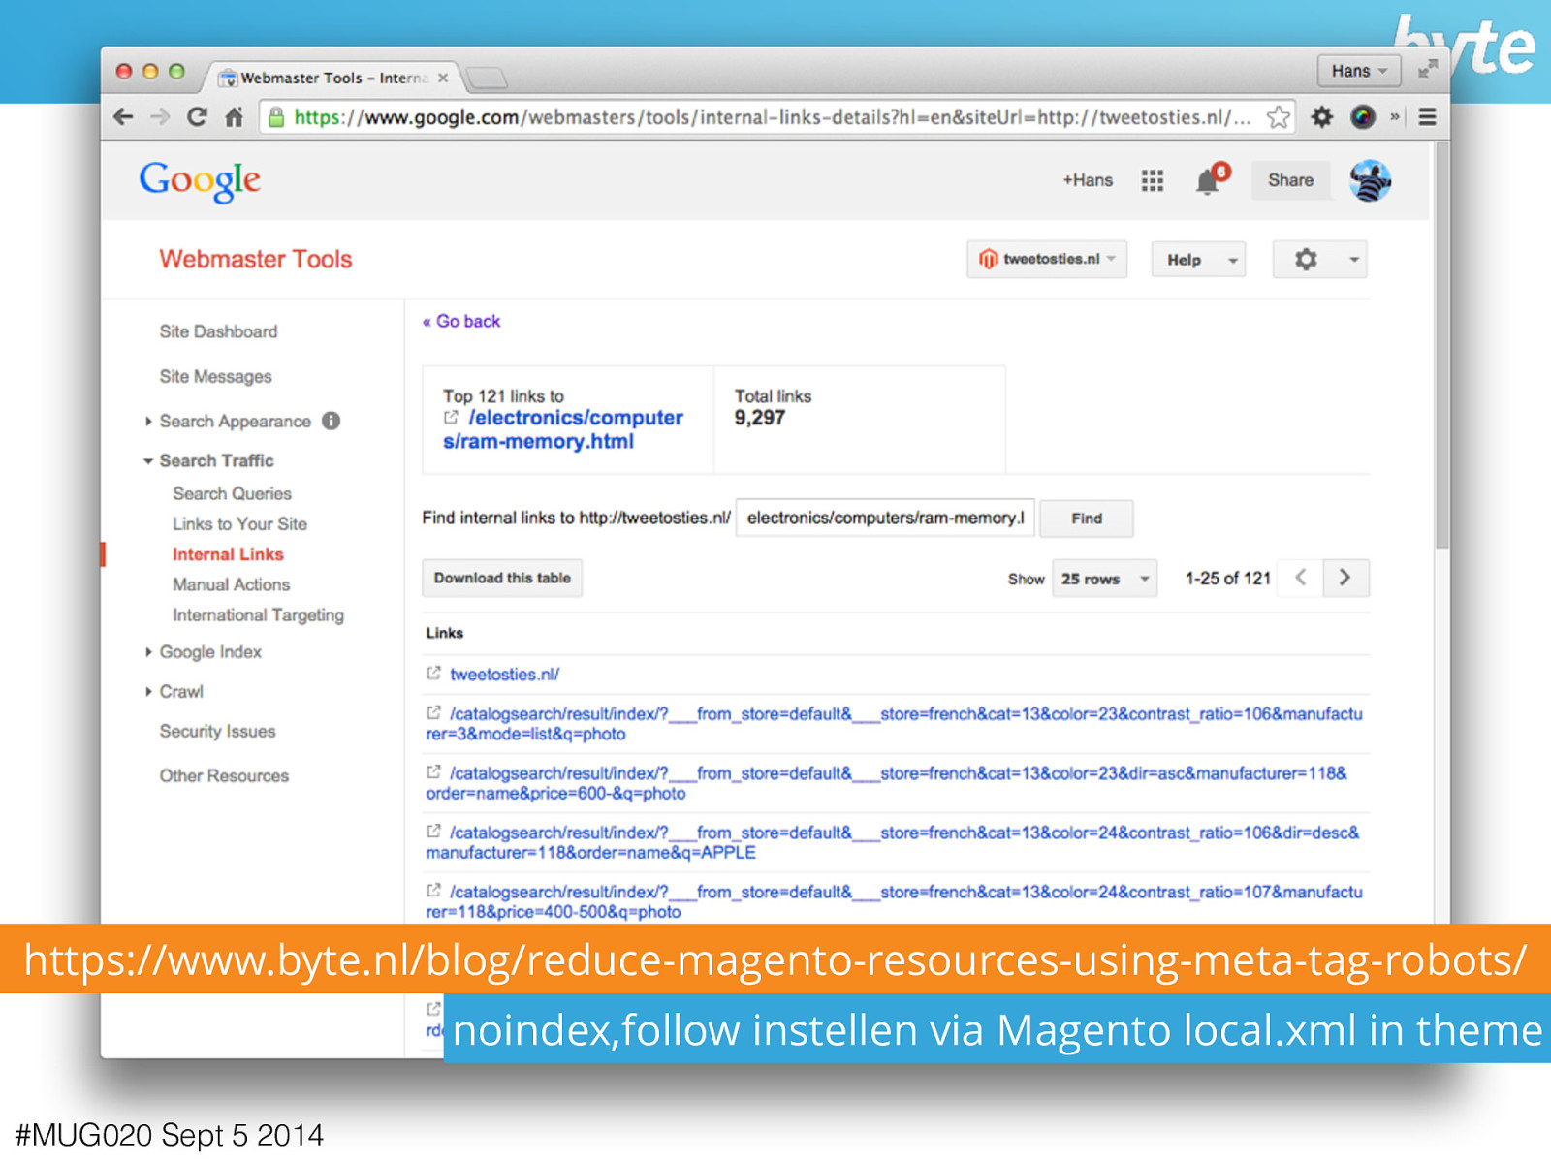The width and height of the screenshot is (1551, 1163).
Task: Click the Share button
Action: click(x=1290, y=180)
